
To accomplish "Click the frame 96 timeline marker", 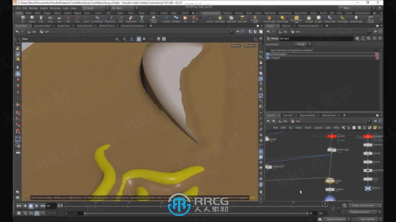I will click(x=325, y=204).
